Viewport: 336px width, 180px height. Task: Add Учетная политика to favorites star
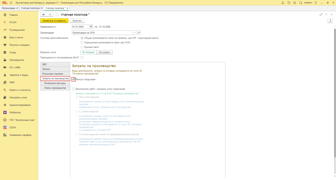(57, 15)
